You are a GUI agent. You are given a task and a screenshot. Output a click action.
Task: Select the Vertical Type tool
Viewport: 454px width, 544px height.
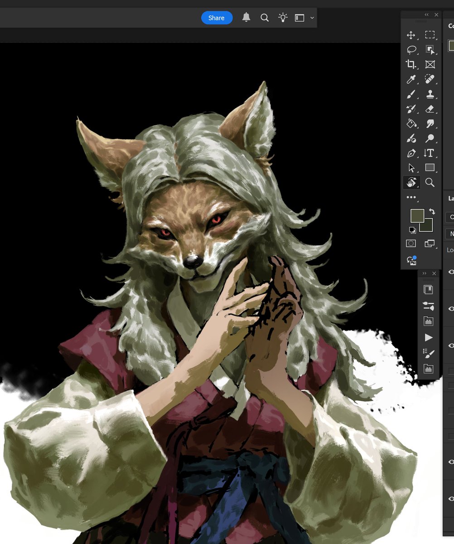pos(430,153)
